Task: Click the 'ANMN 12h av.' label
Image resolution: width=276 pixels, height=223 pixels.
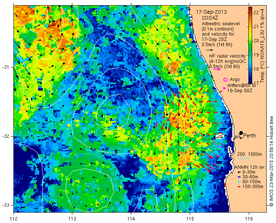Action: [251, 167]
